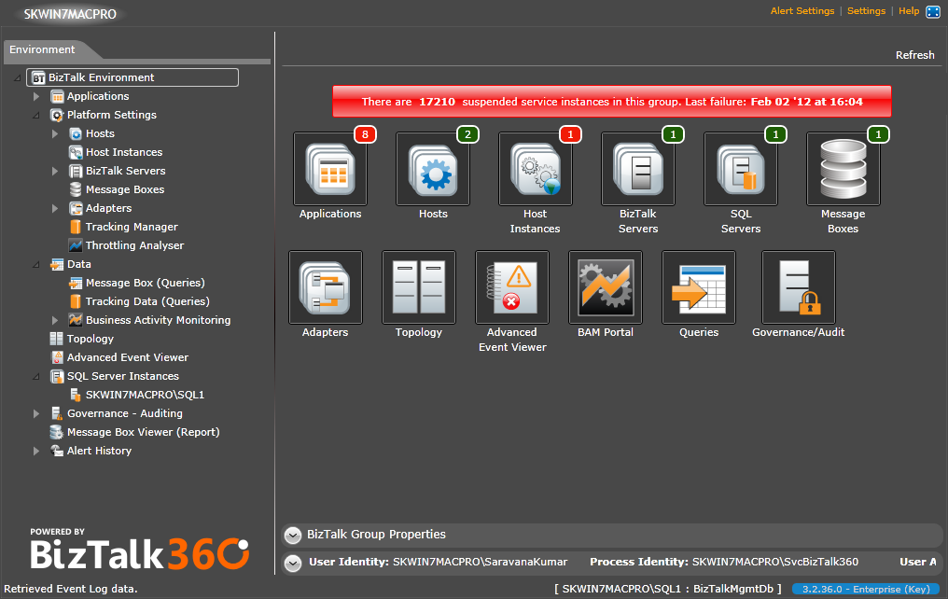948x599 pixels.
Task: Select Throttling Analyser in the tree
Action: click(134, 245)
